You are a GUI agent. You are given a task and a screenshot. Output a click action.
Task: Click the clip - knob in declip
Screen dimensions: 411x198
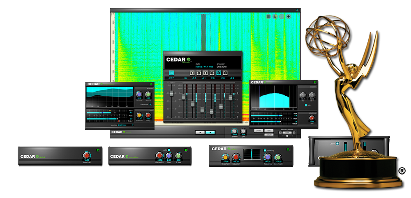303,95
